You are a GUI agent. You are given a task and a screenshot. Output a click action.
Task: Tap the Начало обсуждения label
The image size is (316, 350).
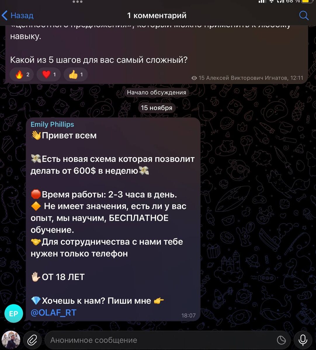(157, 92)
